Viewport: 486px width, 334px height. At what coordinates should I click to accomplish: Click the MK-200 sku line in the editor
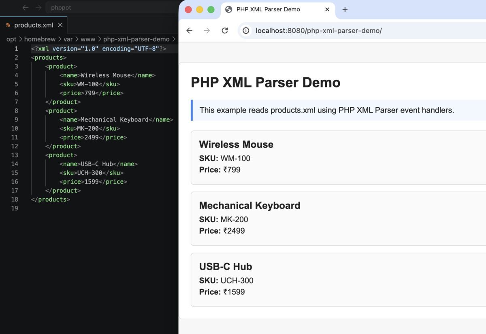point(90,128)
